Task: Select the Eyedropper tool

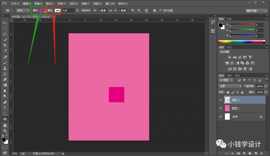Action: tap(5, 51)
